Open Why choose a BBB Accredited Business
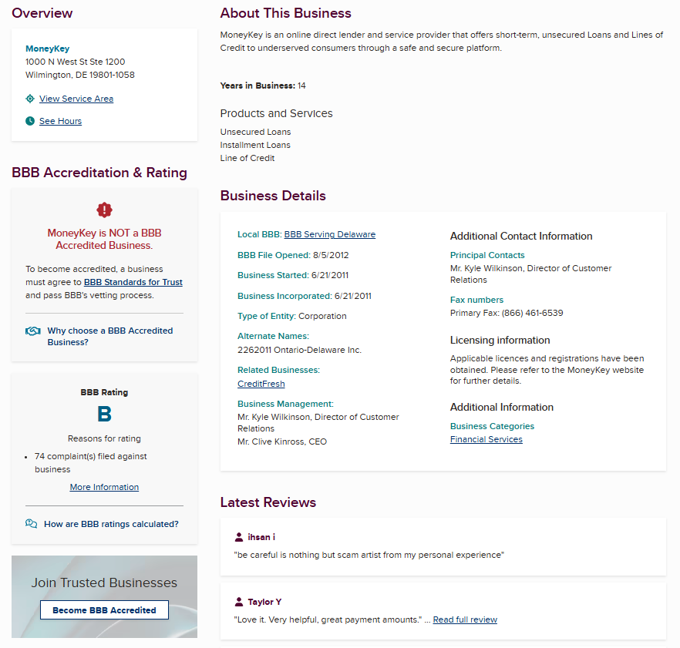The height and width of the screenshot is (648, 680). point(110,337)
